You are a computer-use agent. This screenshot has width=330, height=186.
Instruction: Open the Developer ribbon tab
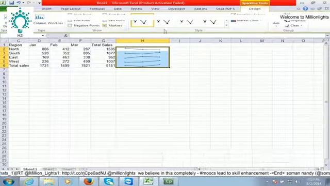pyautogui.click(x=176, y=9)
